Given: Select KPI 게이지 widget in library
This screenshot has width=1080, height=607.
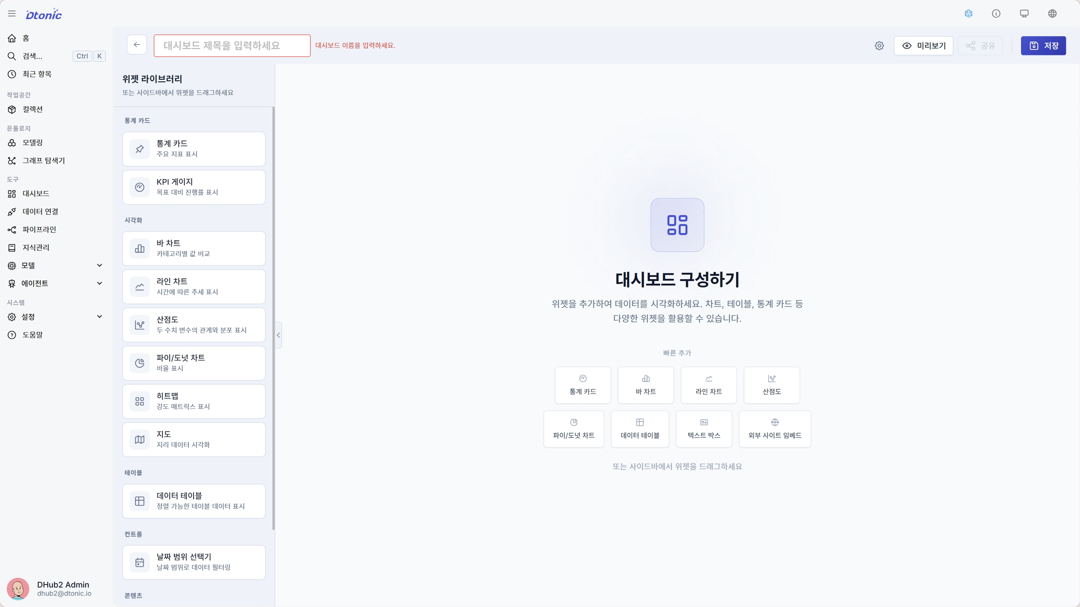Looking at the screenshot, I should 194,187.
